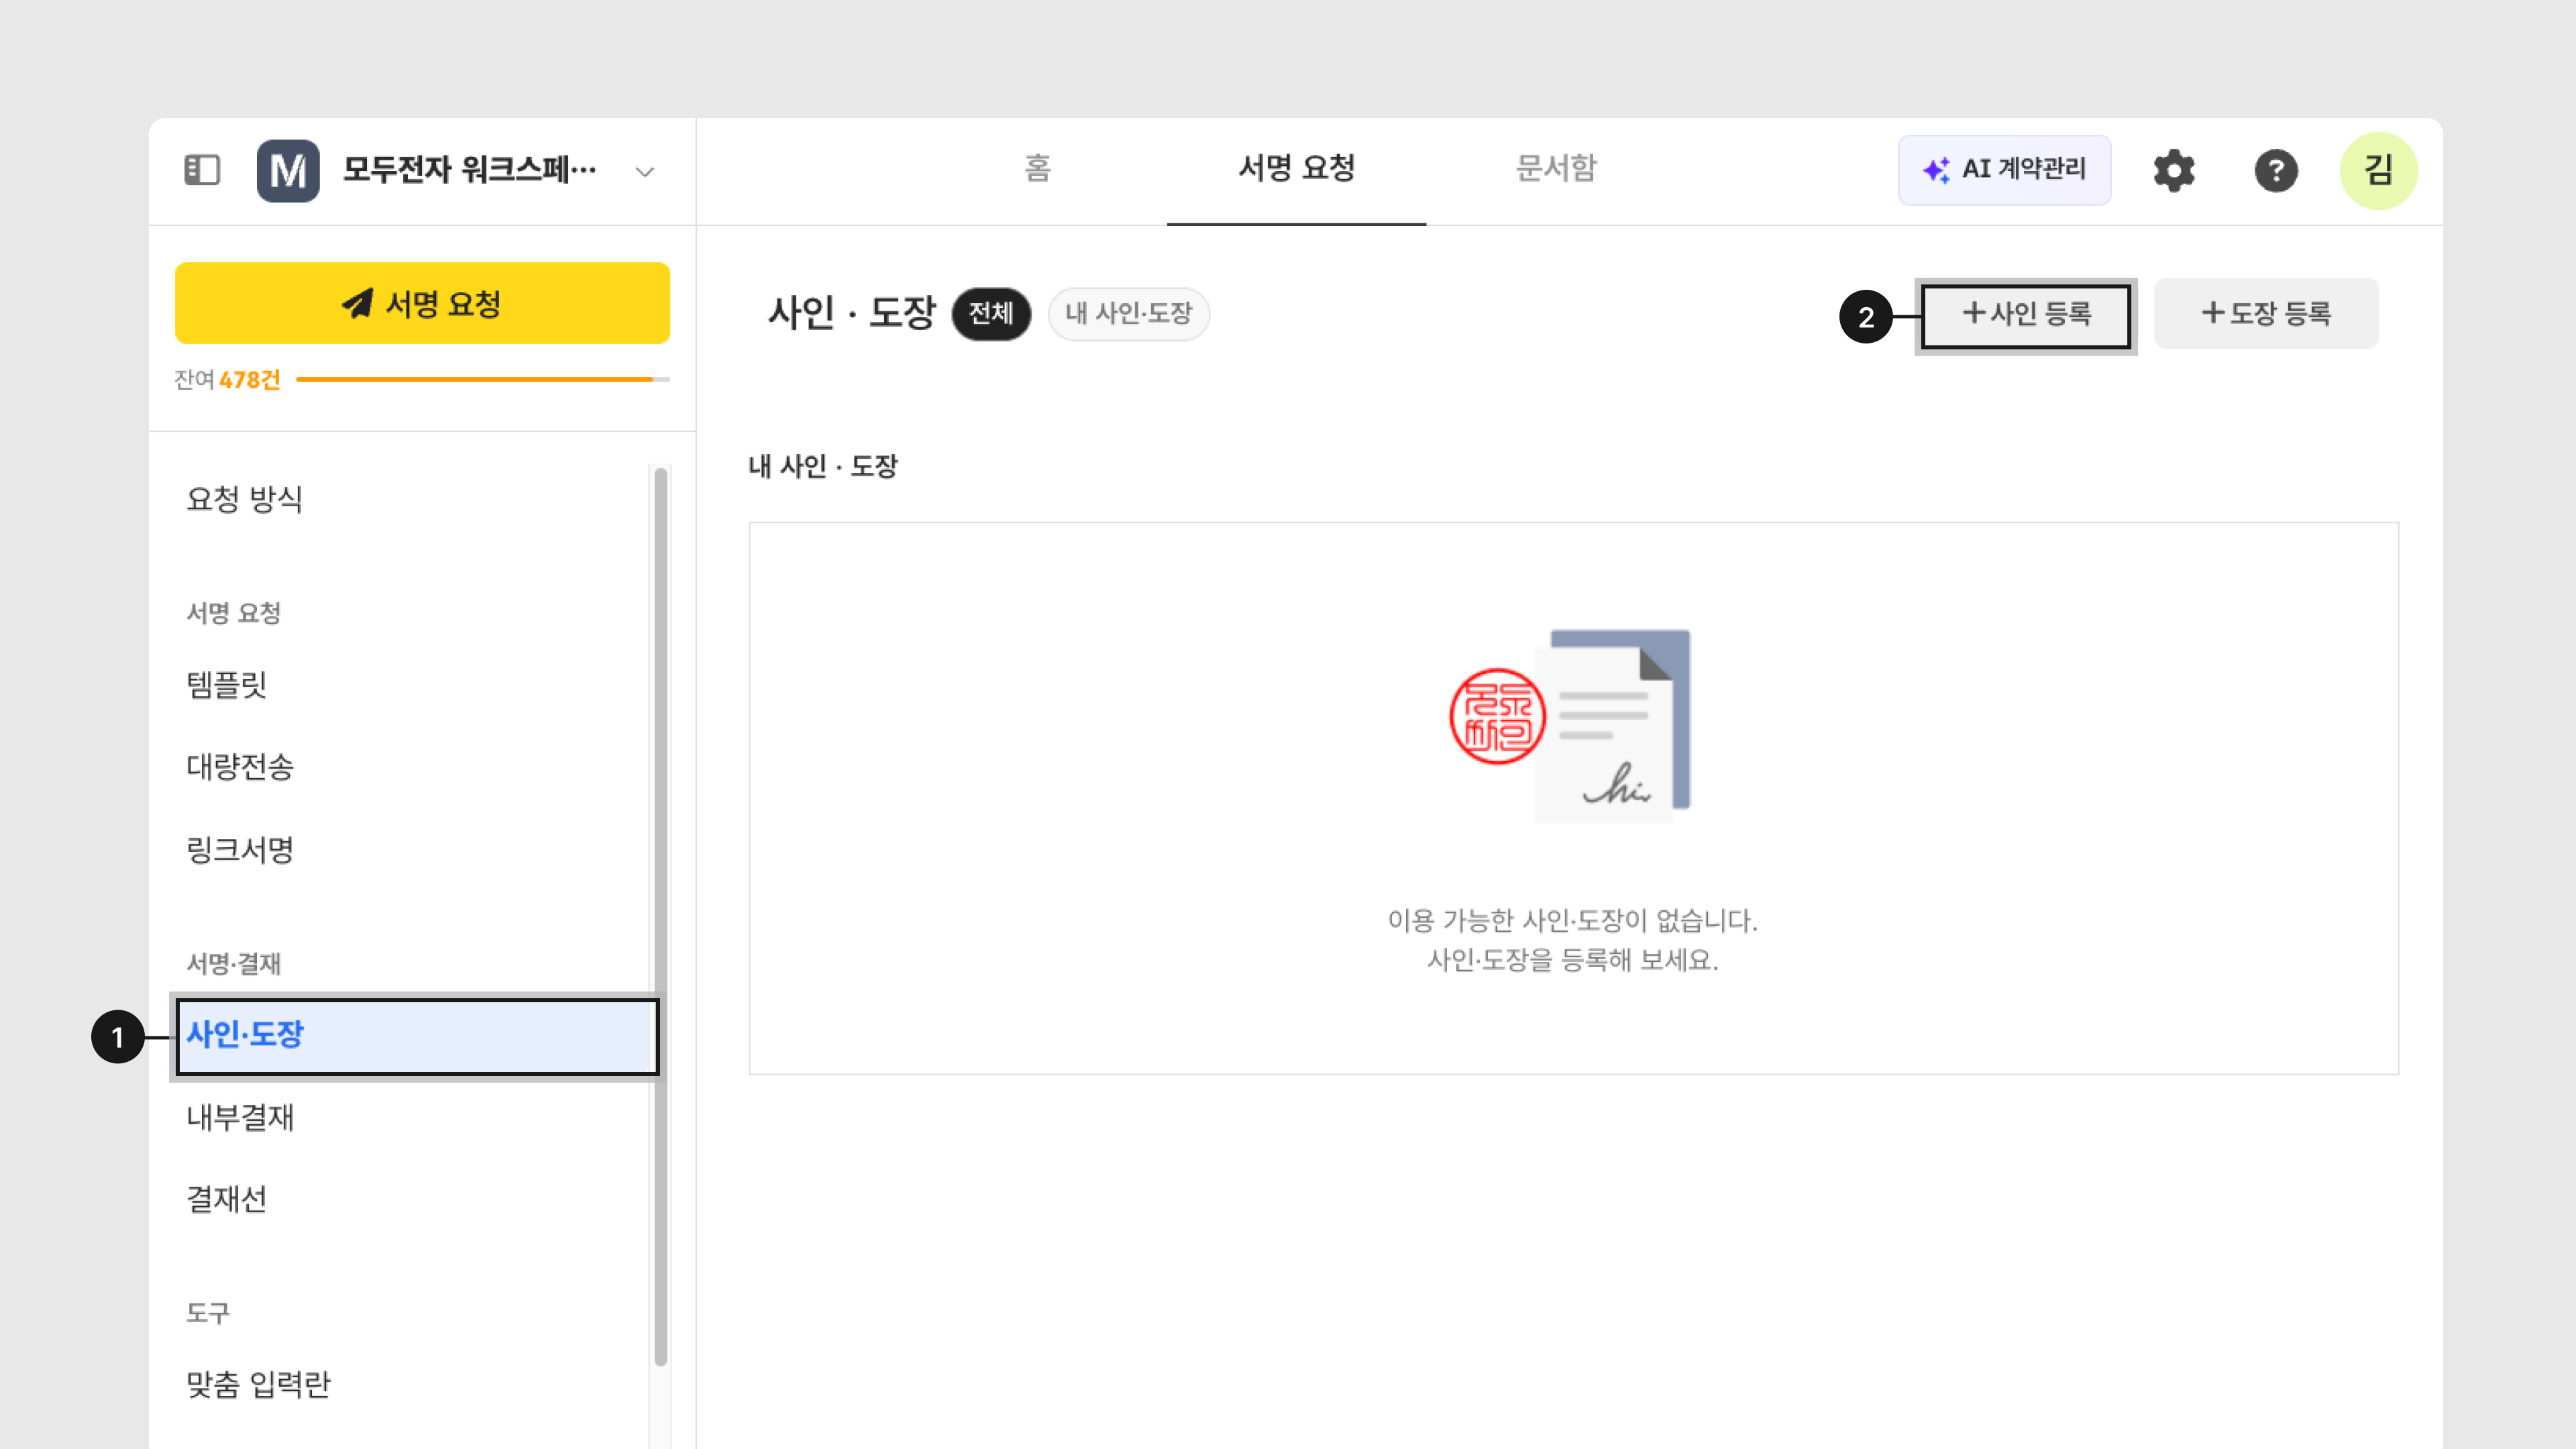Image resolution: width=2576 pixels, height=1449 pixels.
Task: Click the 김 profile avatar
Action: coord(2378,170)
